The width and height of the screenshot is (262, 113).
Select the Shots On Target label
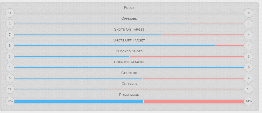point(129,29)
